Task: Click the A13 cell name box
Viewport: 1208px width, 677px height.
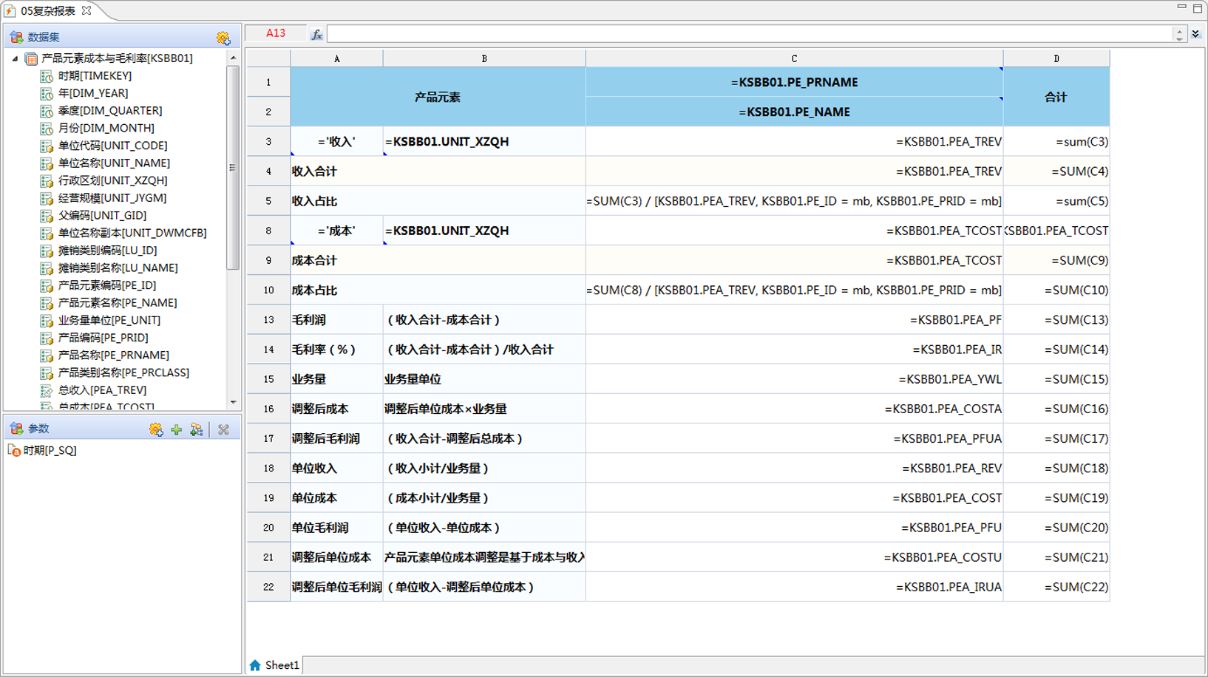Action: (x=276, y=33)
